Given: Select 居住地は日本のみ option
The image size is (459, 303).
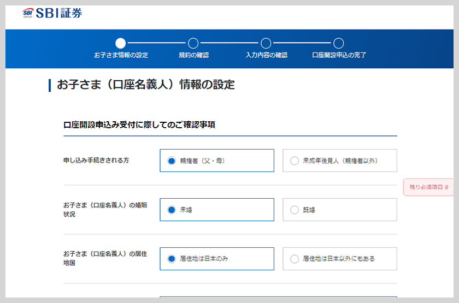Looking at the screenshot, I should (x=217, y=259).
